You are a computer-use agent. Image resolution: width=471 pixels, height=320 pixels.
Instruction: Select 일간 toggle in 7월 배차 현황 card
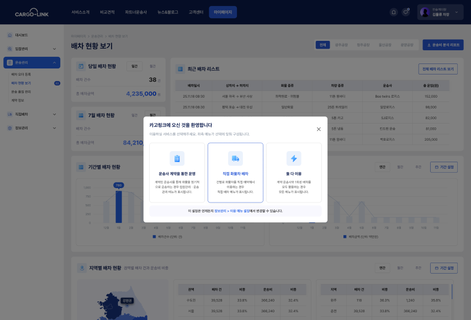tap(135, 115)
